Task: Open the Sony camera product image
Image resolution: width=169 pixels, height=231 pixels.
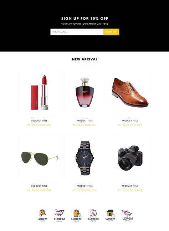Action: [x=130, y=158]
